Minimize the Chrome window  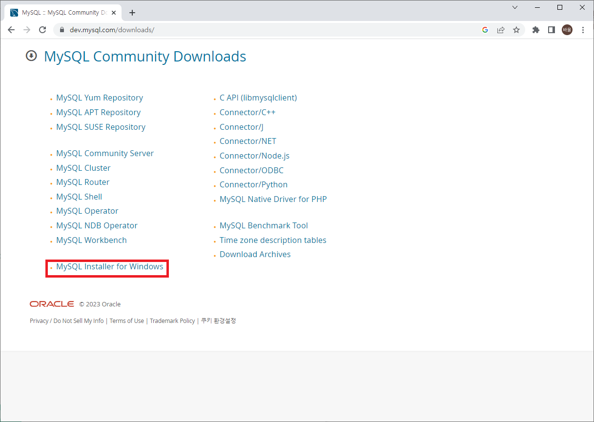pos(537,7)
